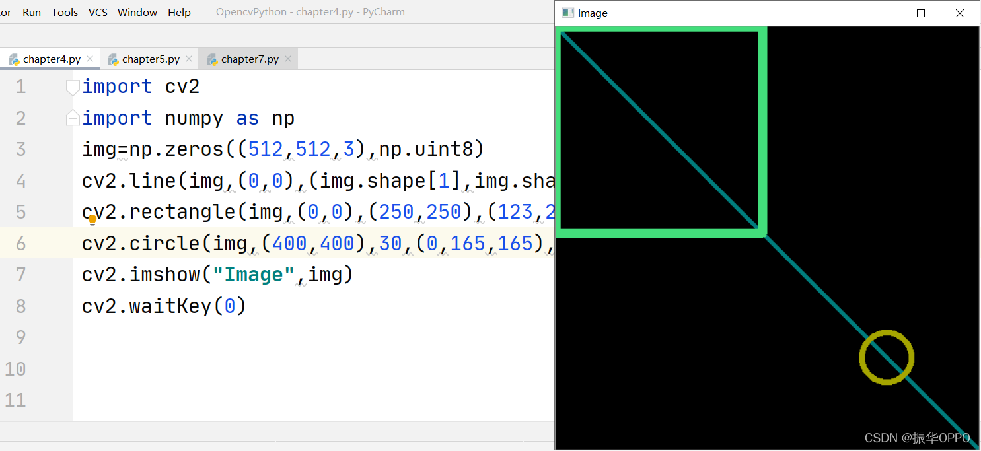Open the Window menu
Screen dimensions: 981x451
coord(137,13)
